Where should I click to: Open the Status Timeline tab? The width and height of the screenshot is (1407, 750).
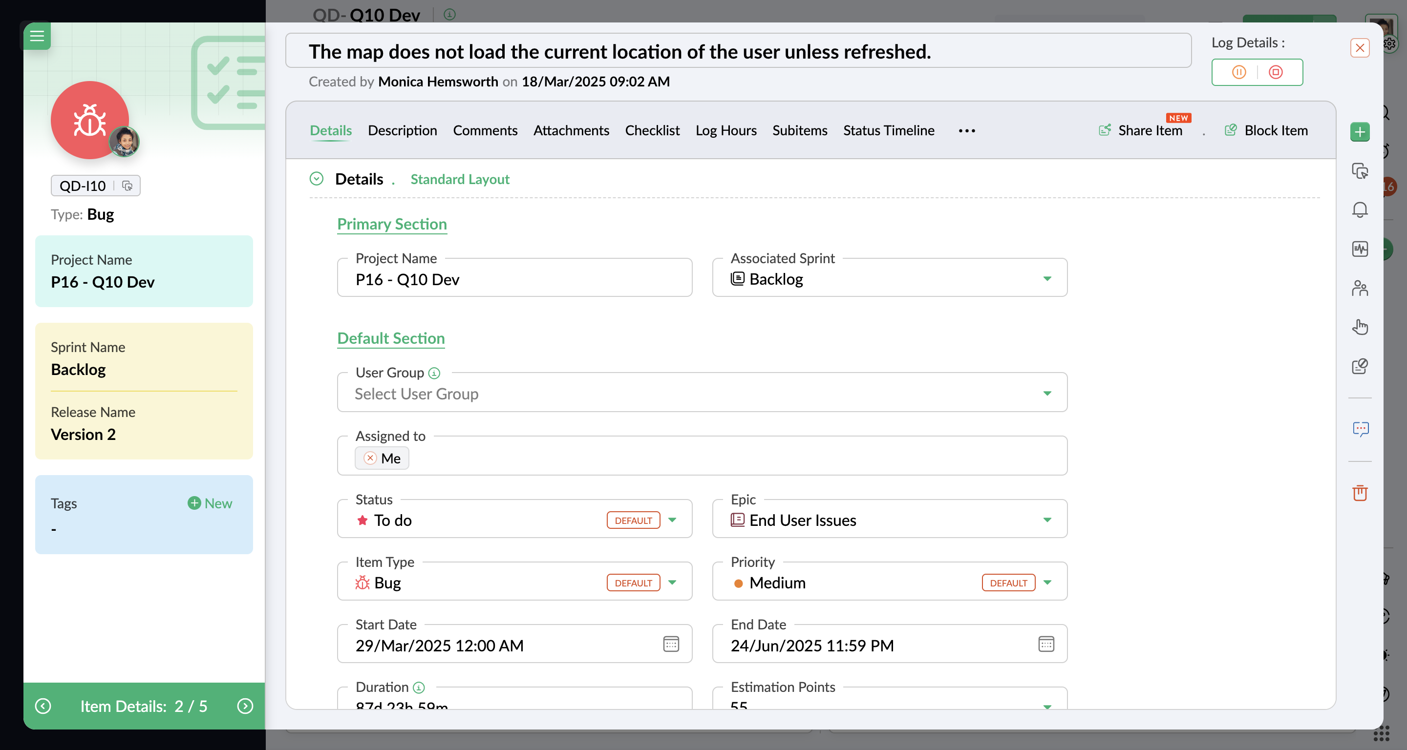(x=888, y=130)
